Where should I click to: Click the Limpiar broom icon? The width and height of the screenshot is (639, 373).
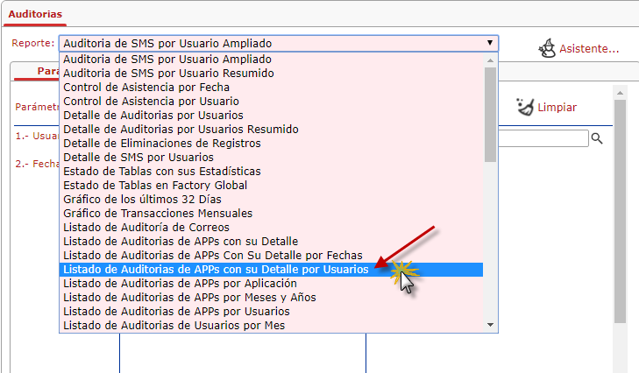click(525, 107)
